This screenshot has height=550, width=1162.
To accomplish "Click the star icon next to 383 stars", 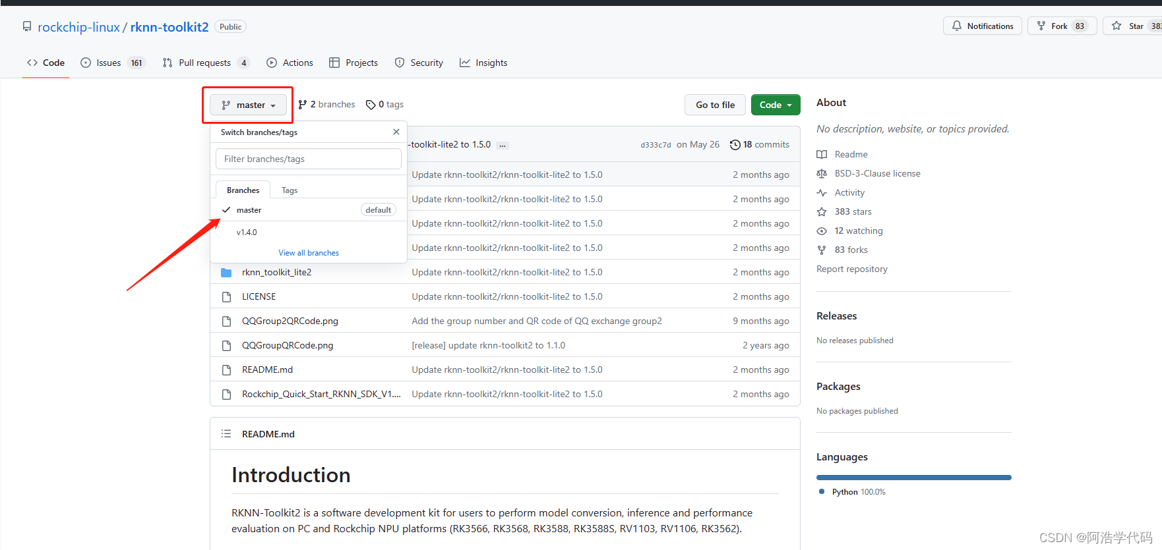I will pyautogui.click(x=822, y=211).
